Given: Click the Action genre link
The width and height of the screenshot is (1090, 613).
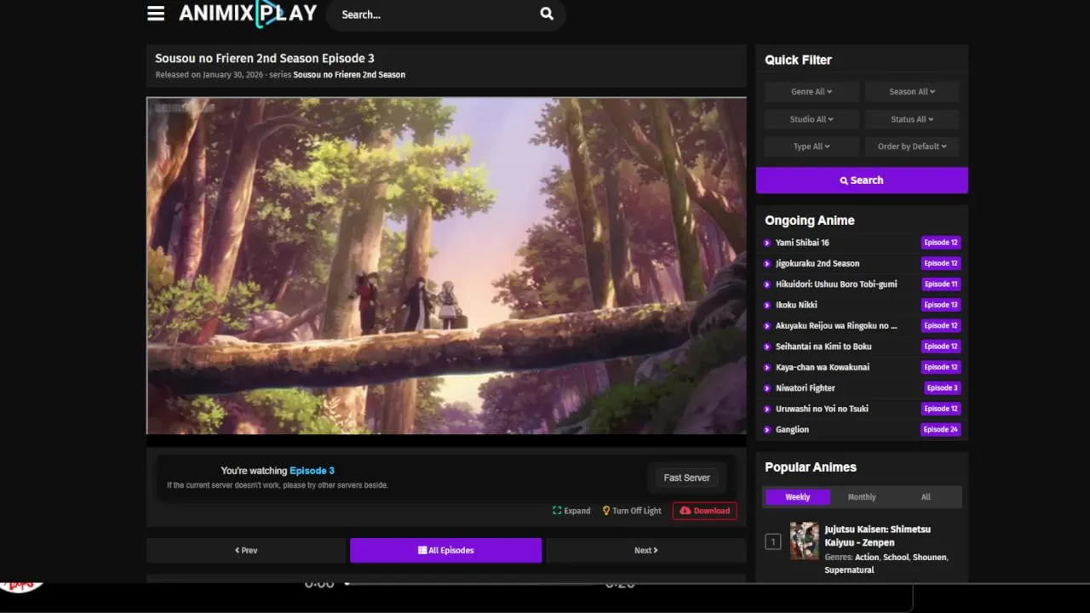Looking at the screenshot, I should [x=867, y=558].
